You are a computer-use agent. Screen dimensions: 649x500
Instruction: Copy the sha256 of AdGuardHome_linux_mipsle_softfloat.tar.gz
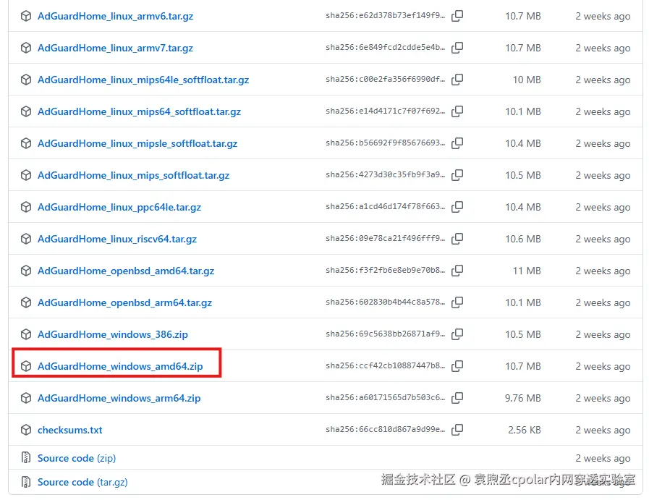pyautogui.click(x=457, y=143)
